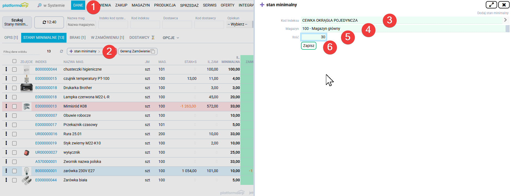Click the Nazwa magazynowa filter field
511x196 pixels.
click(81, 24)
